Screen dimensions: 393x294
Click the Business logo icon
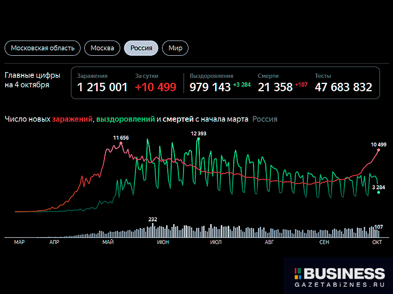(x=298, y=274)
